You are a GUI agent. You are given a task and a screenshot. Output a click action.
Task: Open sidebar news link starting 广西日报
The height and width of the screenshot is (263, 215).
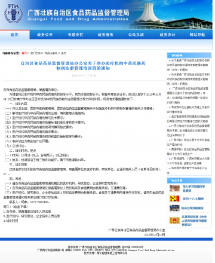(x=188, y=142)
